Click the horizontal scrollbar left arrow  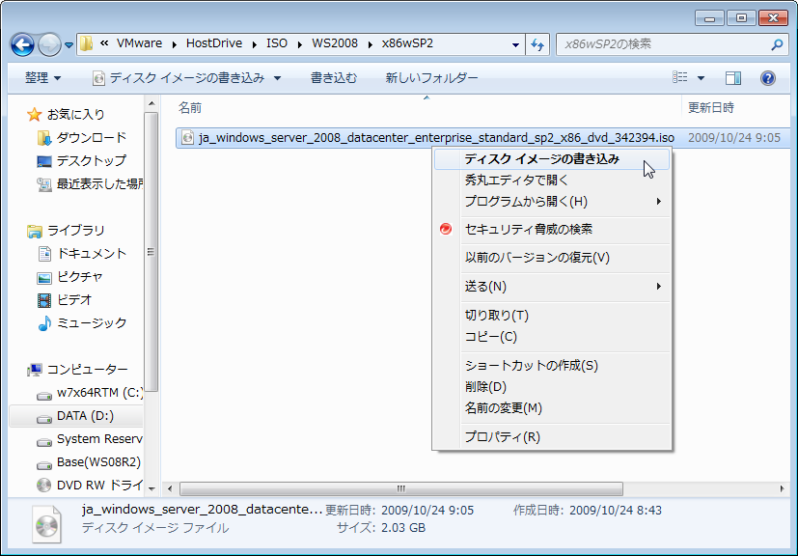170,488
